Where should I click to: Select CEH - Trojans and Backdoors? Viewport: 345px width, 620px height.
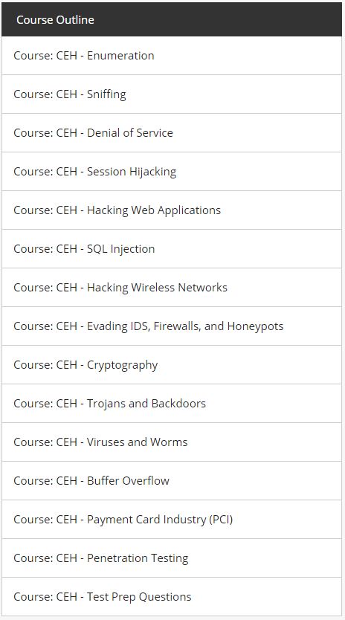[x=172, y=404]
